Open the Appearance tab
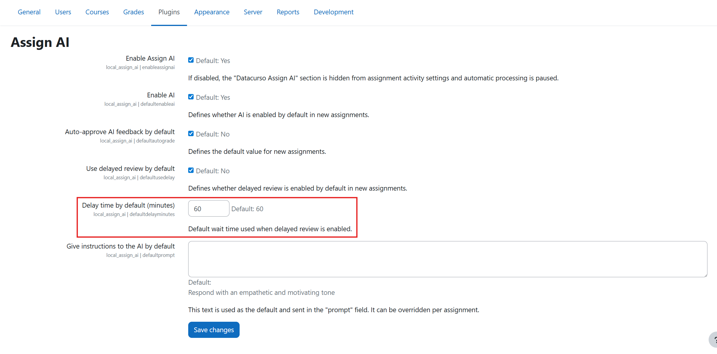Screen dimensions: 717x354 [212, 12]
